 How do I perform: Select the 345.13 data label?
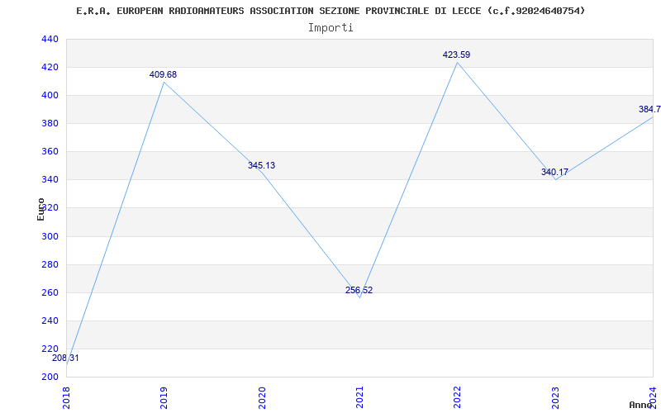coord(261,166)
